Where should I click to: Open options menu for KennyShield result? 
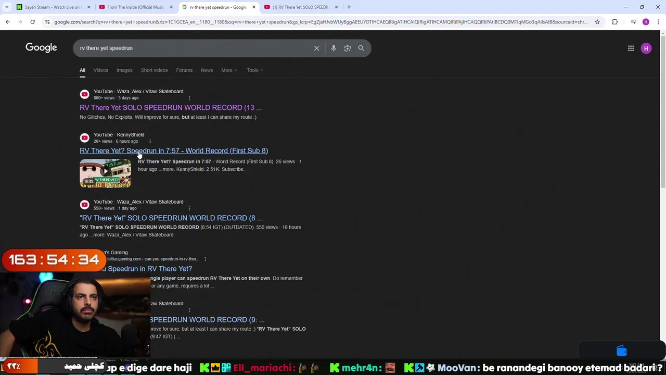click(x=150, y=141)
